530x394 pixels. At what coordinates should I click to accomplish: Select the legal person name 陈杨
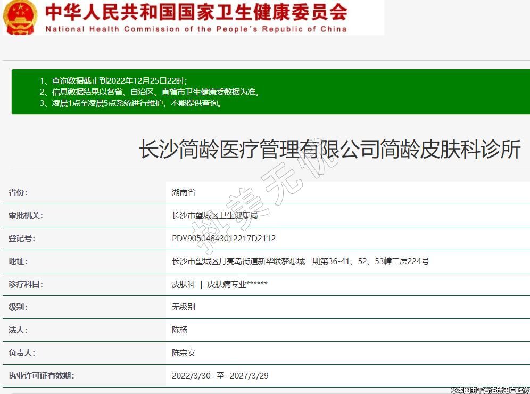pyautogui.click(x=180, y=330)
